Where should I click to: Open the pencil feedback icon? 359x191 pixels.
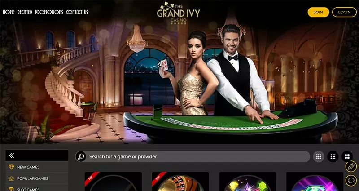pos(351,166)
